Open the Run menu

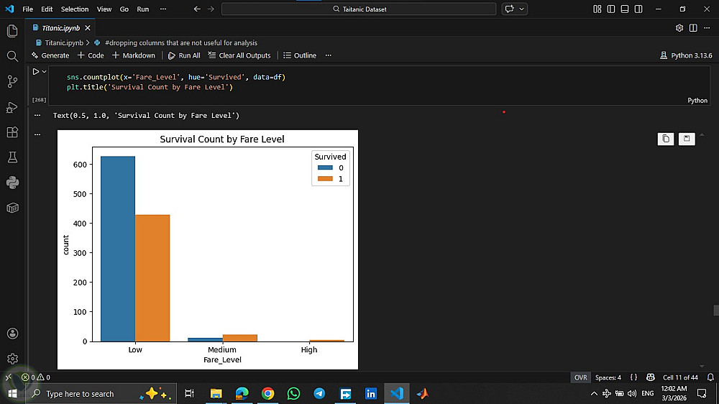[x=142, y=9]
